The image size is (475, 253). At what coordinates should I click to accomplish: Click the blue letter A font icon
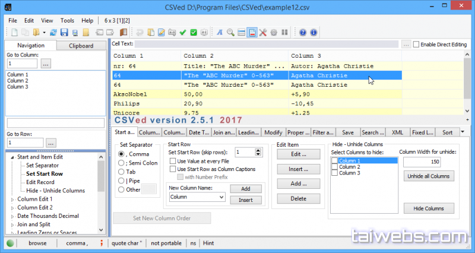[220, 33]
